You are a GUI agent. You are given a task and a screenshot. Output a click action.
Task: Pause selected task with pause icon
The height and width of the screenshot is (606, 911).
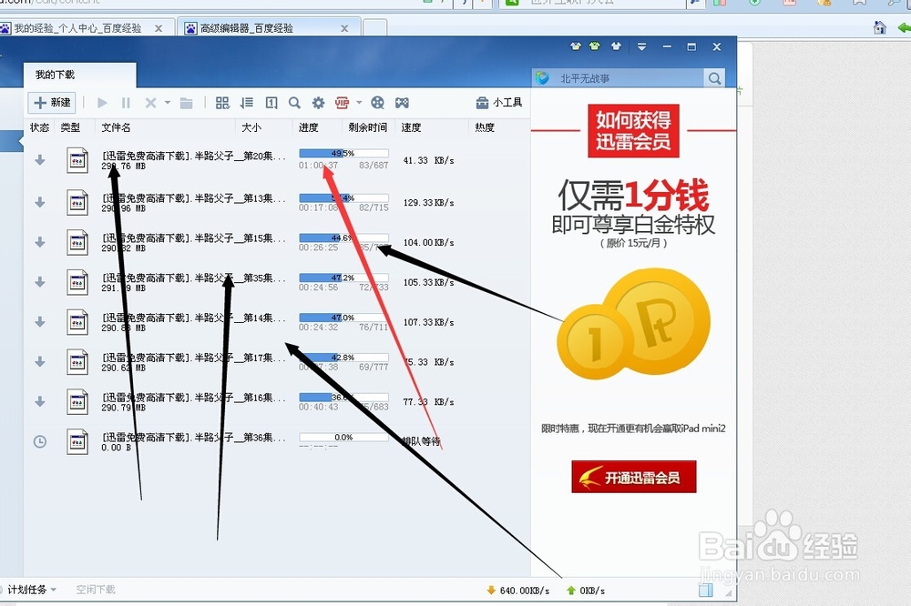[126, 103]
